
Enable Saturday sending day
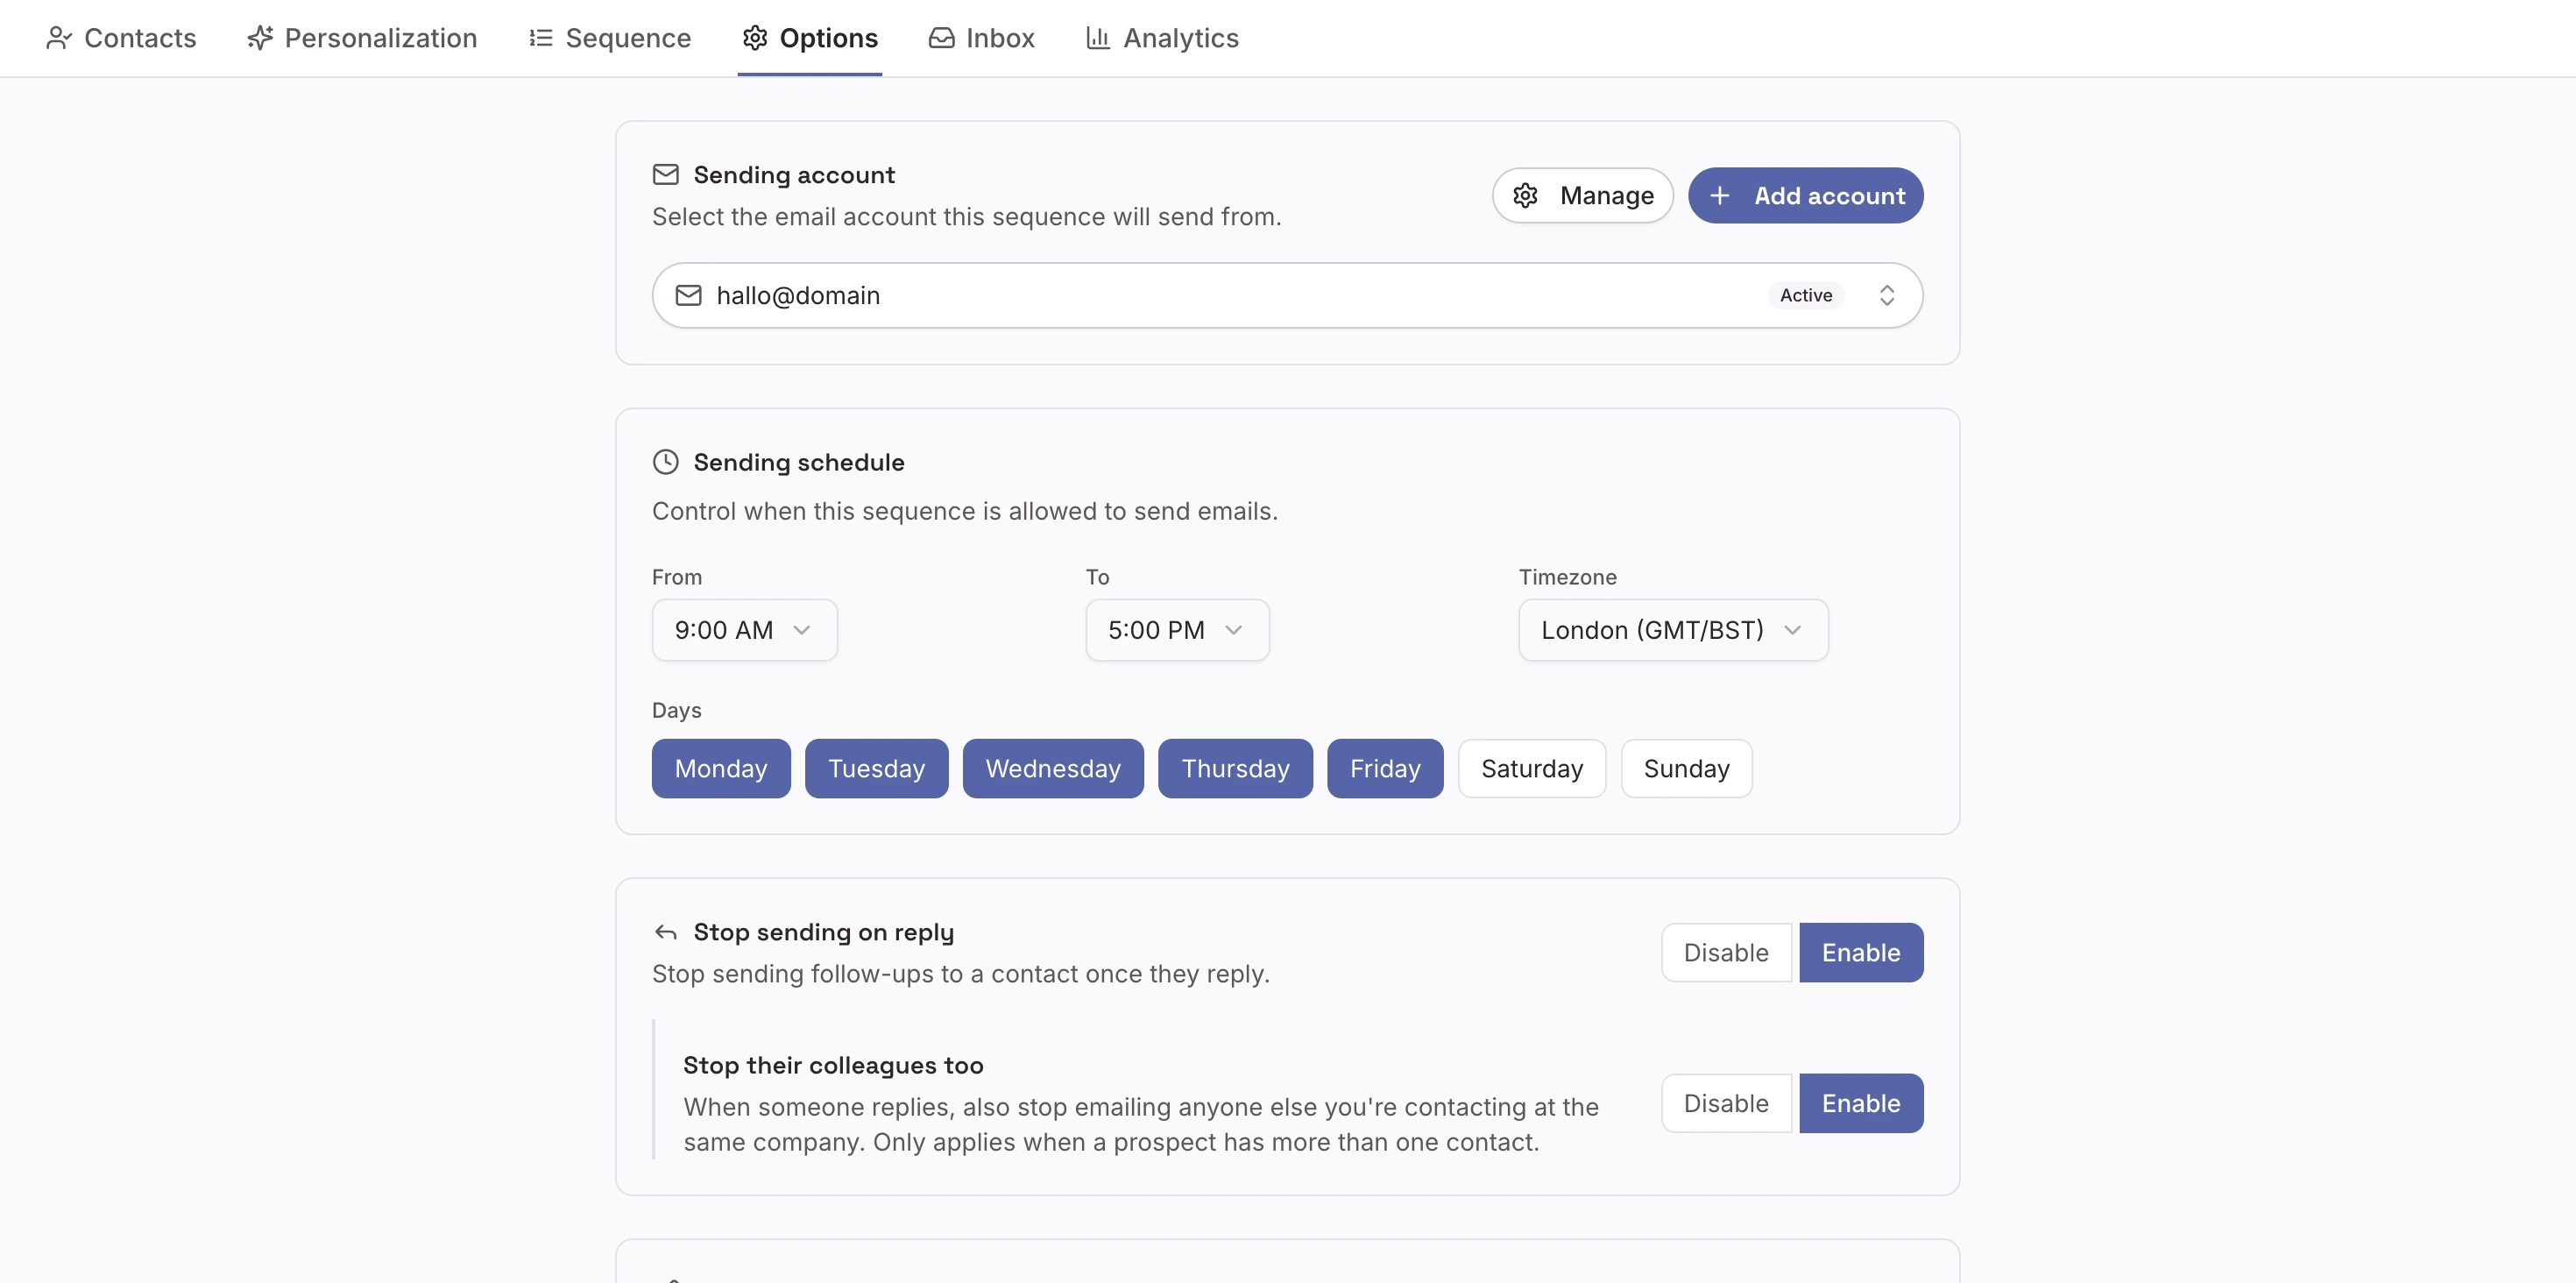1532,768
